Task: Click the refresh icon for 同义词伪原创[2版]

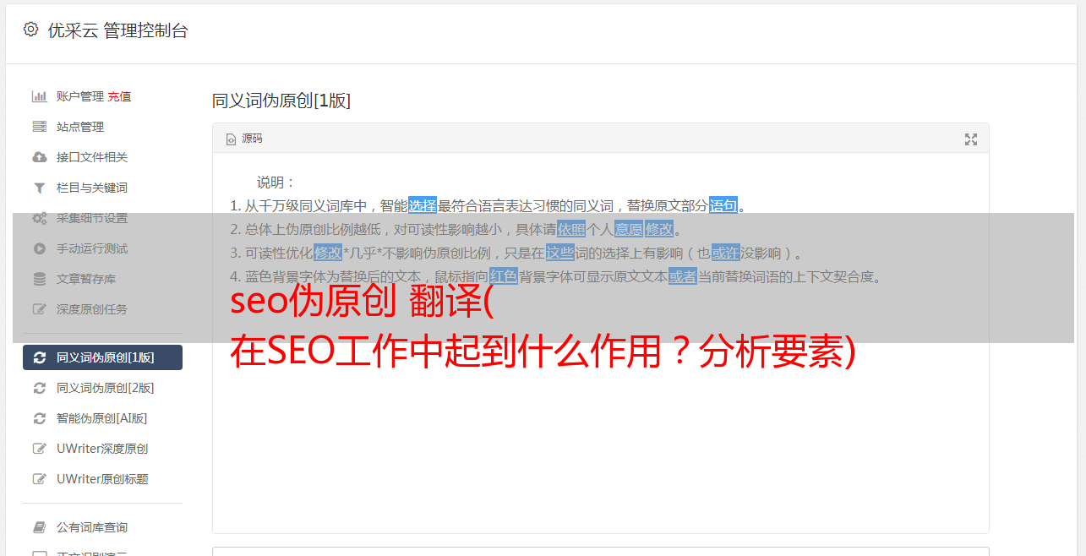Action: pyautogui.click(x=39, y=388)
